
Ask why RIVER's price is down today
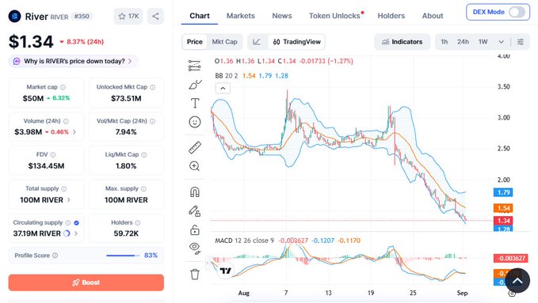point(73,62)
